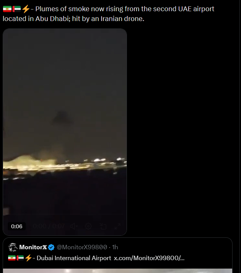
Task: Click the Iran flag emoji in the main post
Action: [x=7, y=9]
